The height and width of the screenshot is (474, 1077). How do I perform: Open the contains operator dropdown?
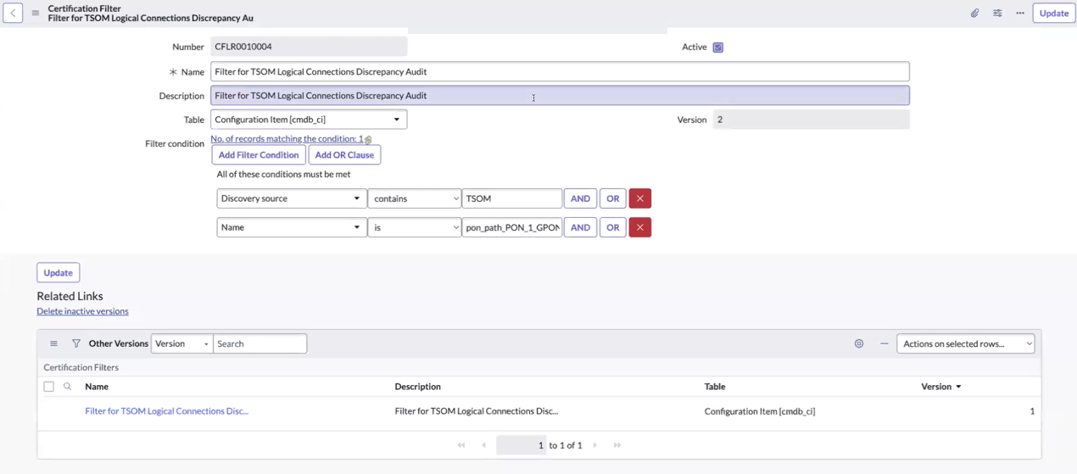(x=415, y=198)
